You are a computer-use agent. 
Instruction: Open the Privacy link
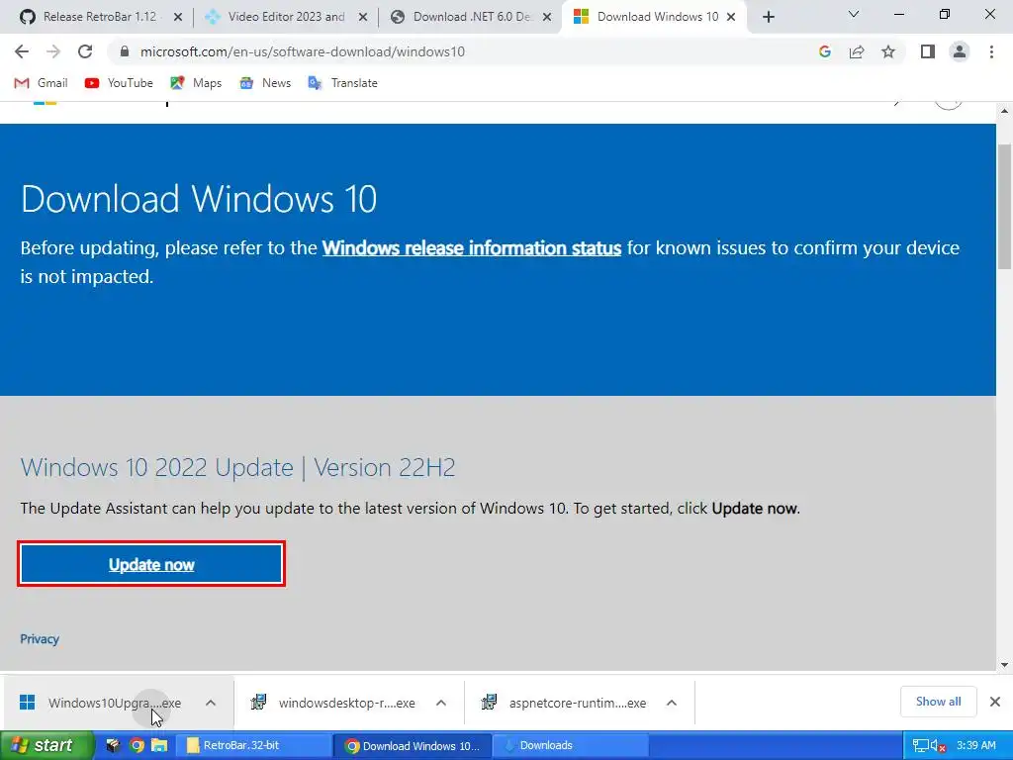[40, 639]
